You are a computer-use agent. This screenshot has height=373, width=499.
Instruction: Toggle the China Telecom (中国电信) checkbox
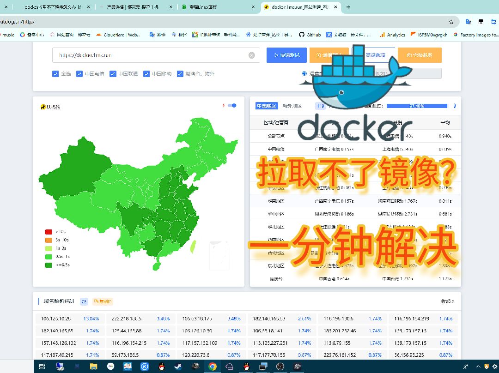coord(79,74)
